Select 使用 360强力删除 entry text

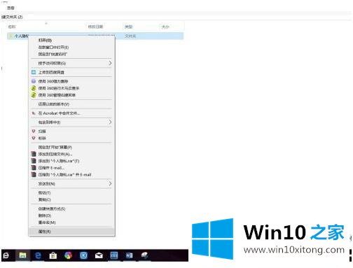[x=53, y=81]
